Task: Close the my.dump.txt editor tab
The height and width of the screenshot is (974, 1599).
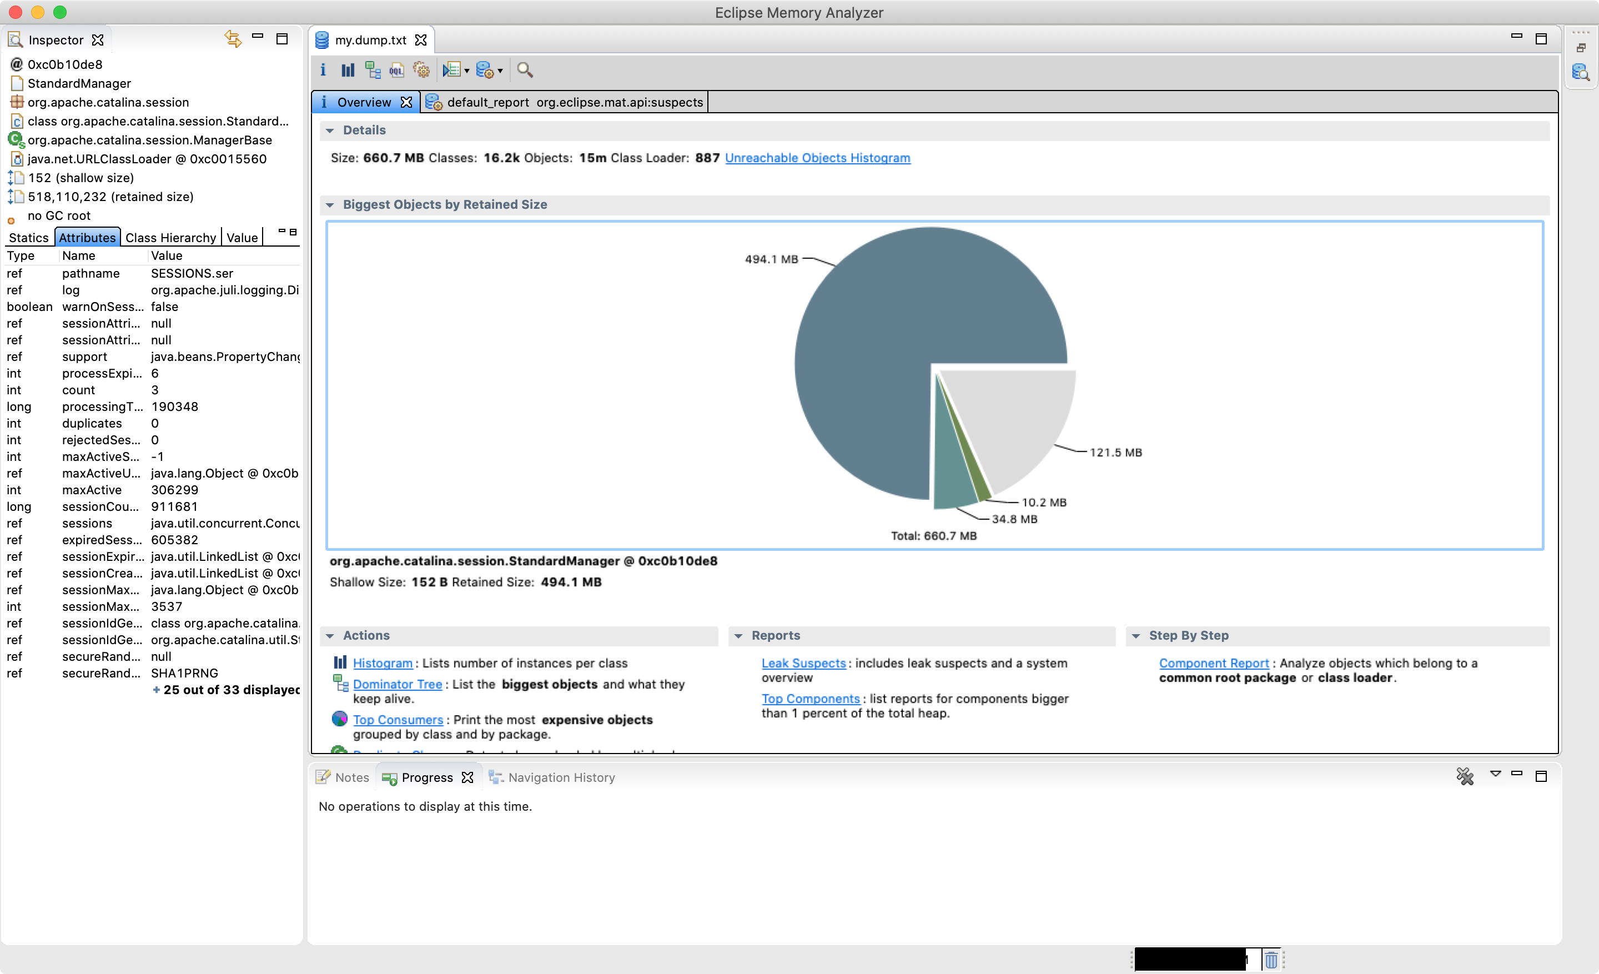Action: (x=421, y=40)
